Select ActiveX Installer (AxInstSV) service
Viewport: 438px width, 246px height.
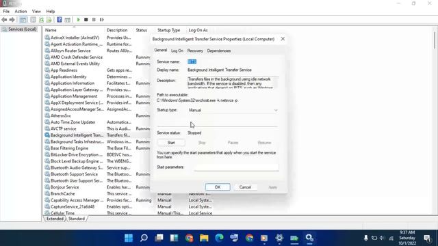75,38
